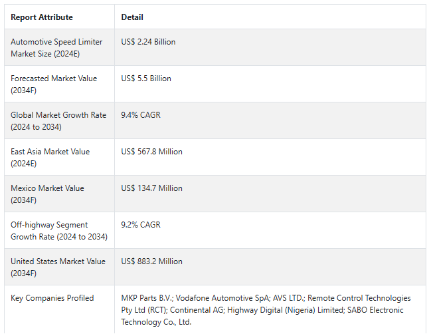
Task: Click the Report Attribute column header
Action: (x=42, y=17)
